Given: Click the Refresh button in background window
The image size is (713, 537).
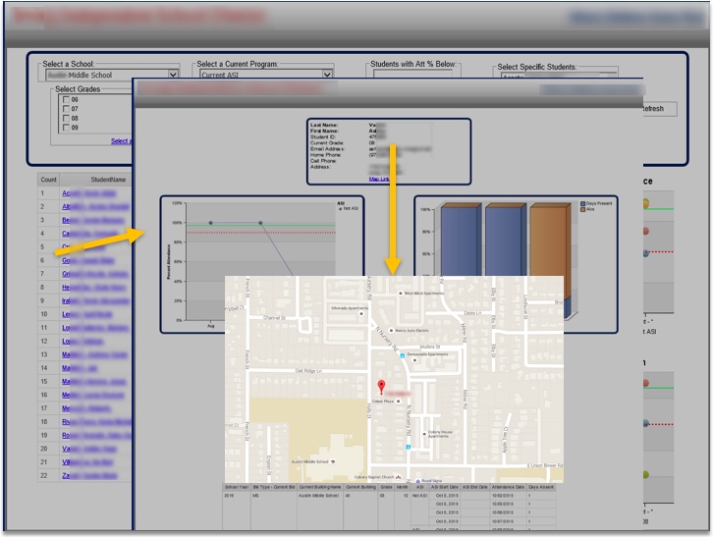Looking at the screenshot, I should click(x=659, y=109).
